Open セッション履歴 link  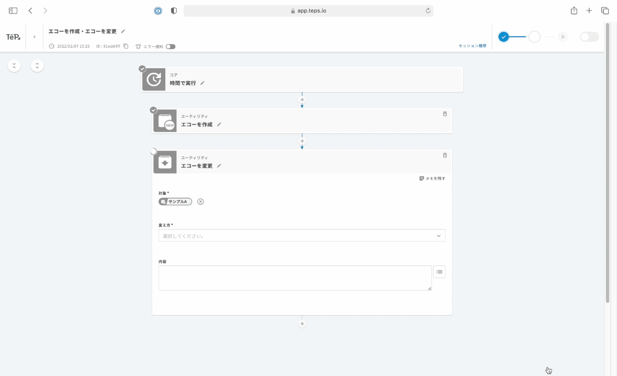coord(472,46)
